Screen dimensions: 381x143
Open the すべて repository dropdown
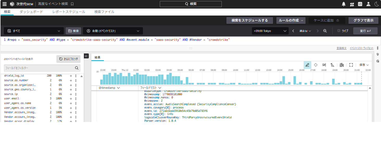(x=34, y=31)
